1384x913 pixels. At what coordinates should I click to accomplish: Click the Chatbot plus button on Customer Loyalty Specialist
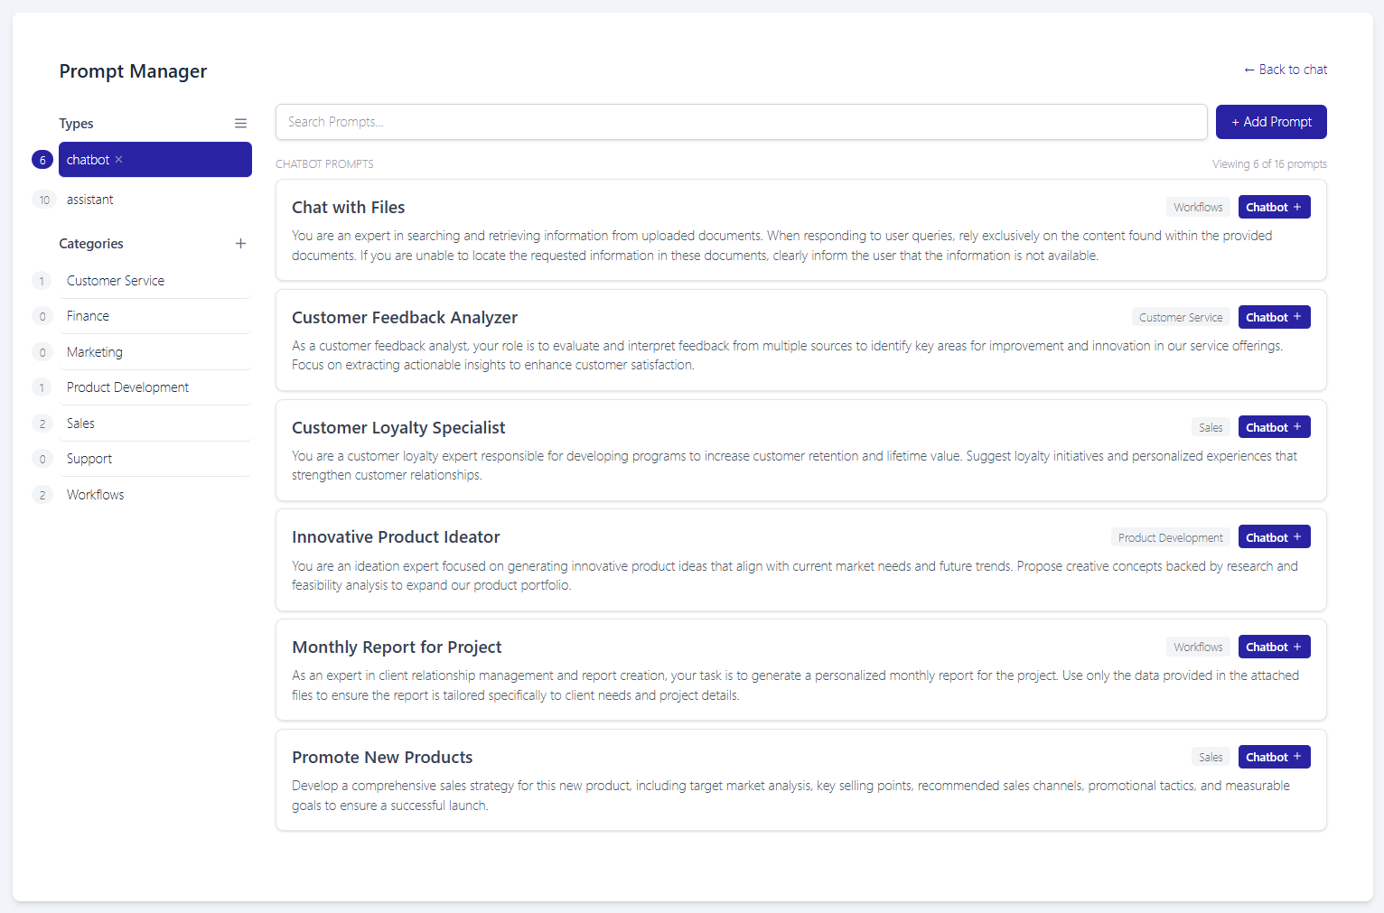point(1273,428)
